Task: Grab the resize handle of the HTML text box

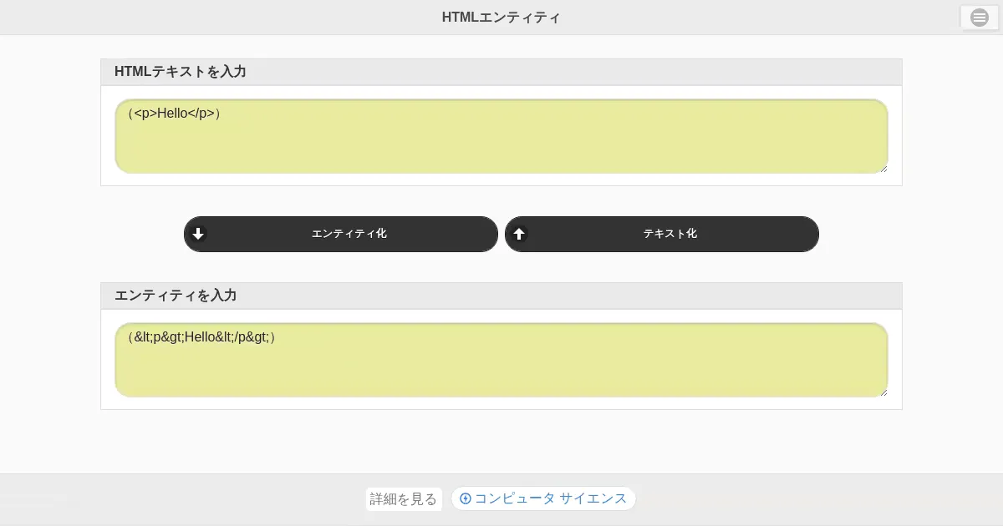Action: click(x=882, y=169)
